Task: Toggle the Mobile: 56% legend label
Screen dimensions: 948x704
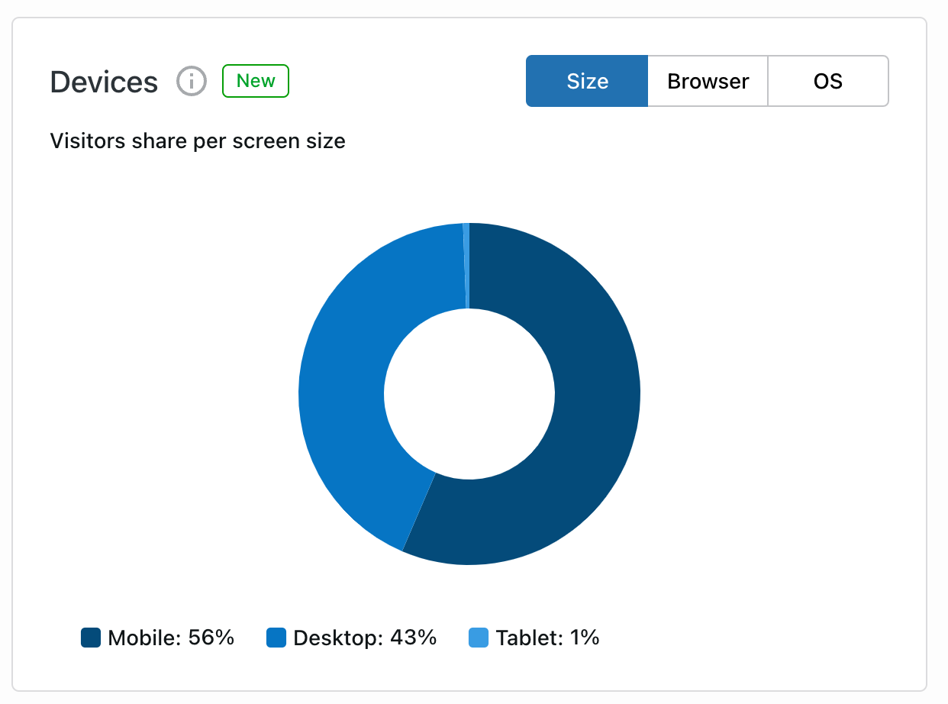Action: click(x=171, y=638)
